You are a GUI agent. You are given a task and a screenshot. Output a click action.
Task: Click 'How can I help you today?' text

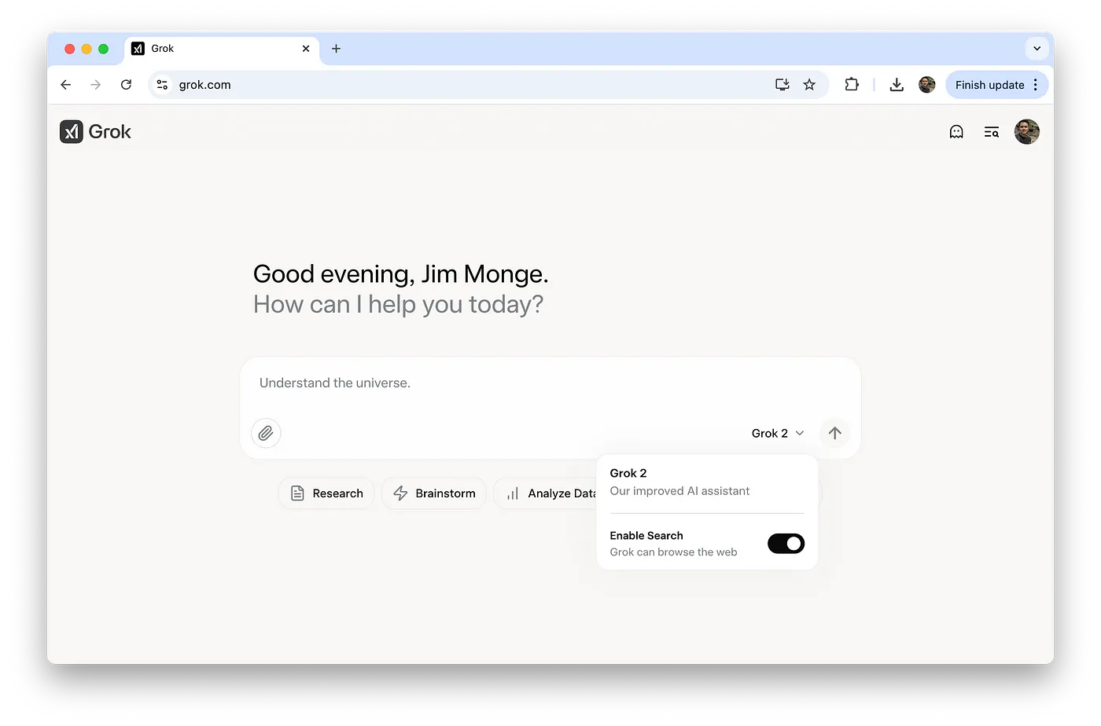[399, 305]
